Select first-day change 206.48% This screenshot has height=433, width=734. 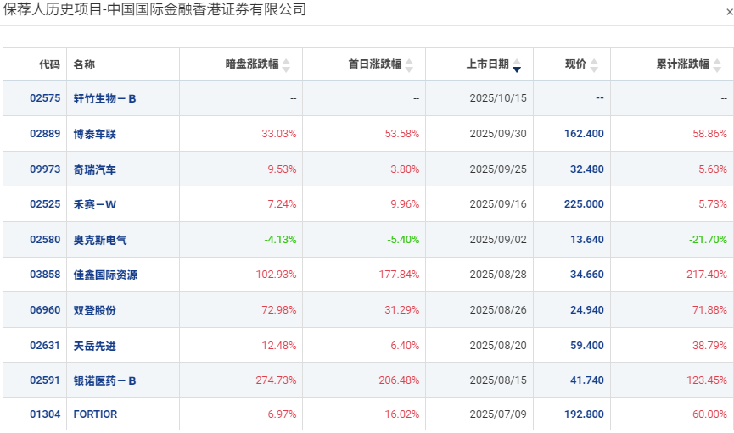point(399,380)
